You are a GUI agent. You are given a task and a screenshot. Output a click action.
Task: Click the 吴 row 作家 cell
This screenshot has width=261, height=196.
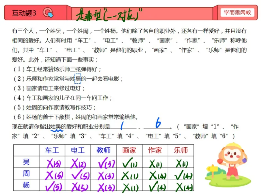click(155, 162)
